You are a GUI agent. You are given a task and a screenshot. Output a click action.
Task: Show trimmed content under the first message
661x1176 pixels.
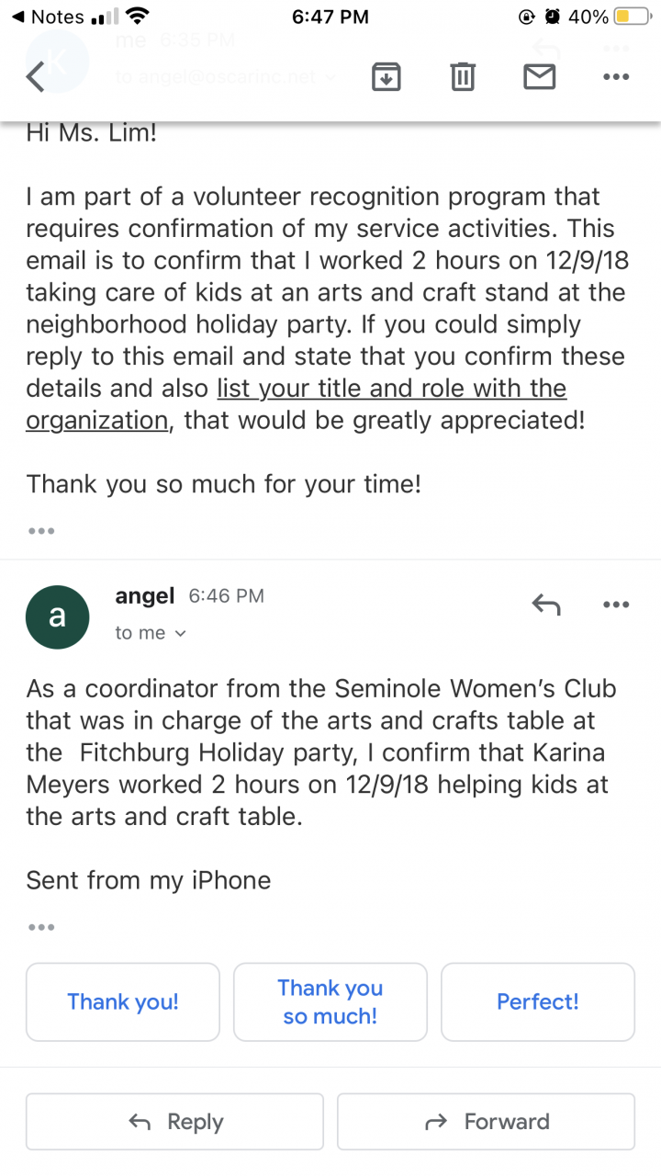tap(41, 531)
